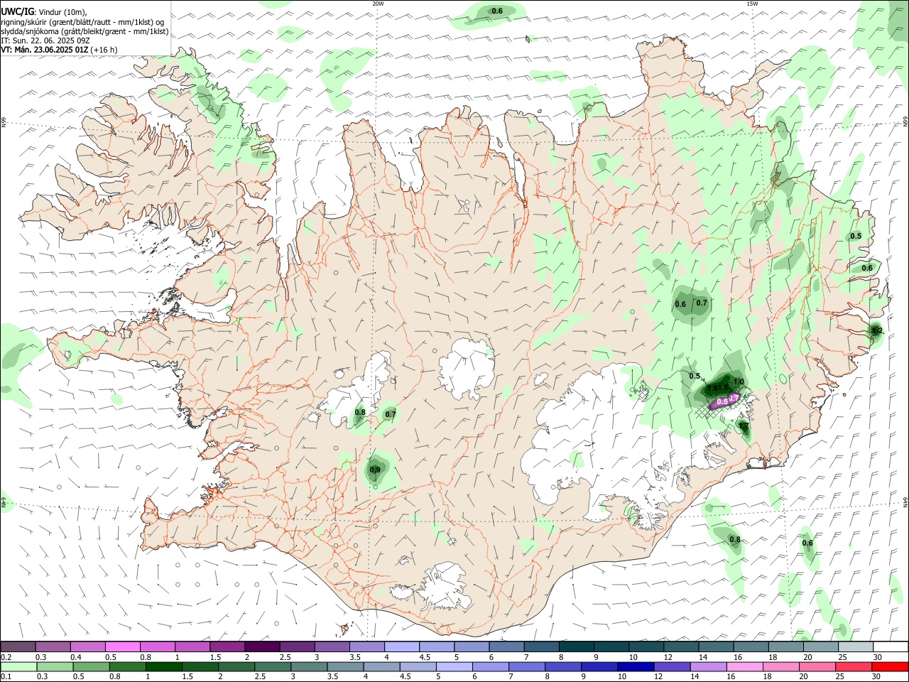Pick the darkest purple swatch between 2 and 2.5
Image resolution: width=909 pixels, height=682 pixels.
tap(261, 646)
